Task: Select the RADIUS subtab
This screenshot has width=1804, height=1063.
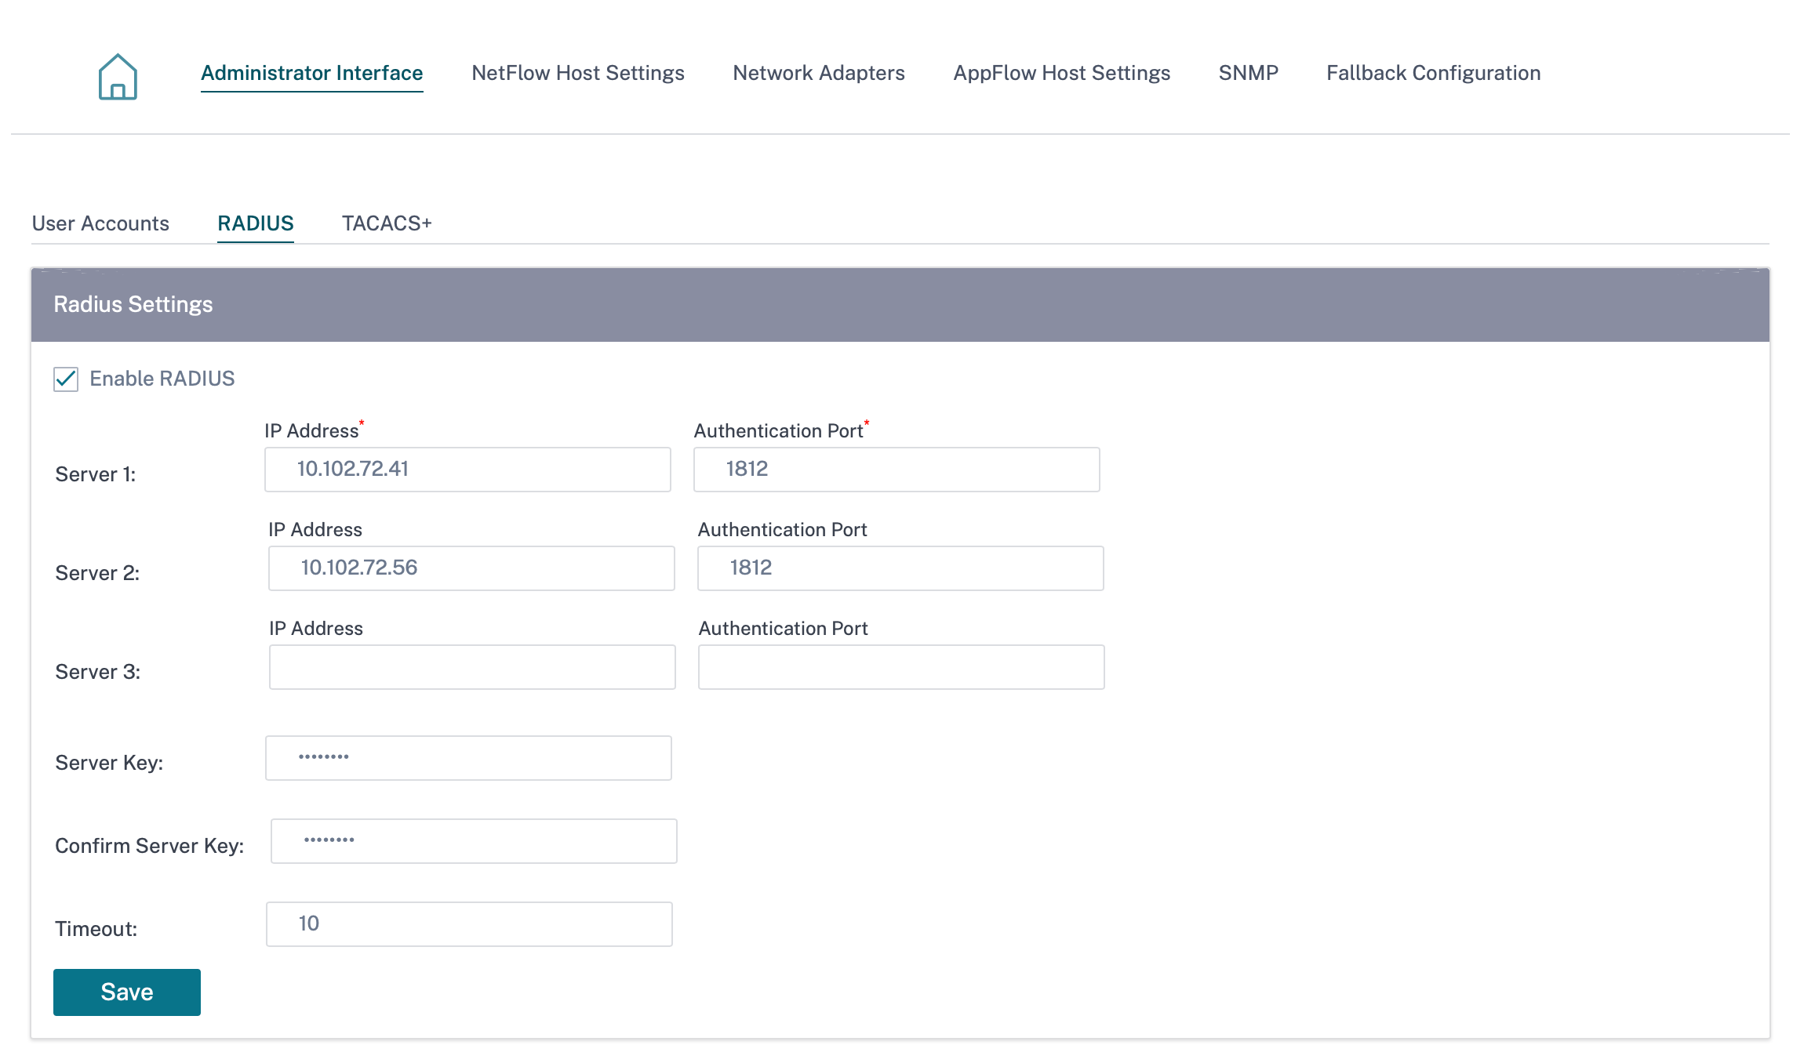Action: [x=256, y=223]
